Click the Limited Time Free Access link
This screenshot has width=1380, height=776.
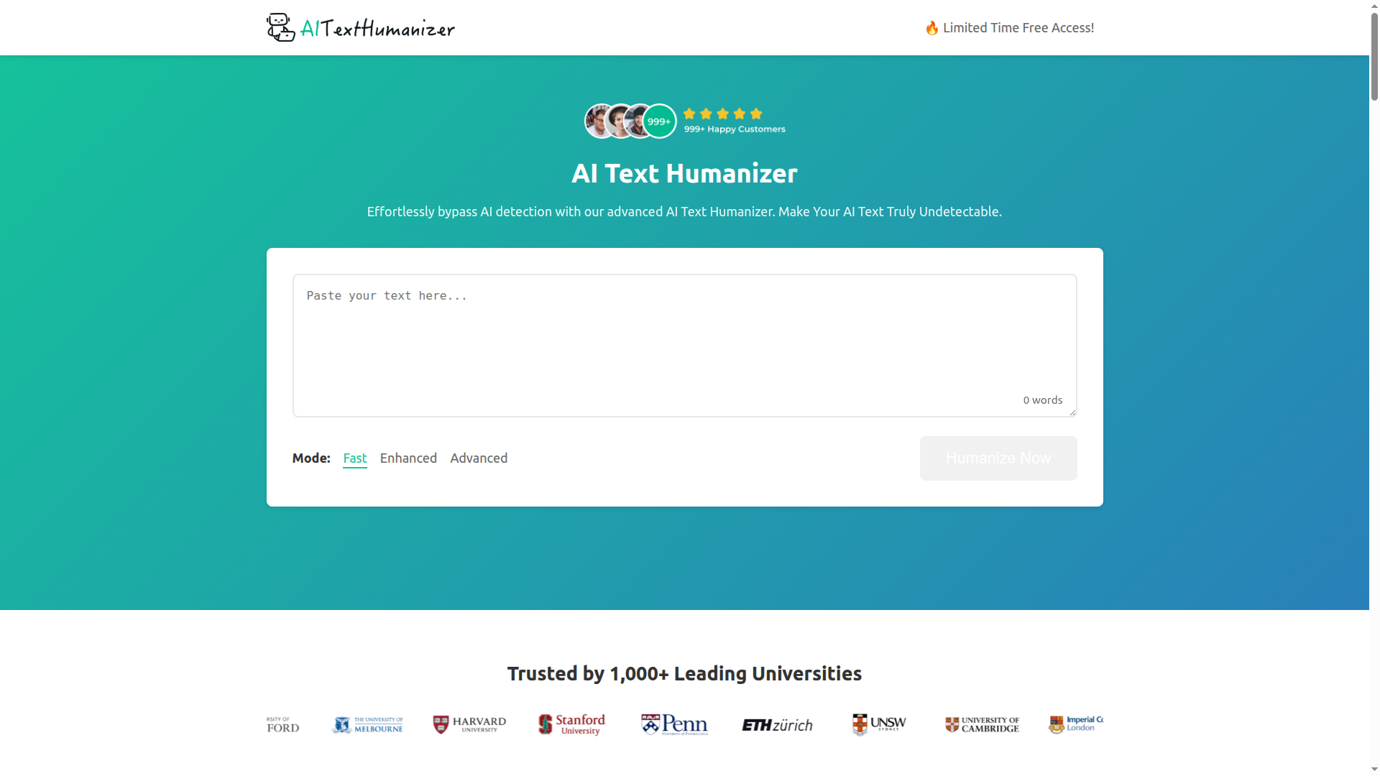click(x=1009, y=28)
